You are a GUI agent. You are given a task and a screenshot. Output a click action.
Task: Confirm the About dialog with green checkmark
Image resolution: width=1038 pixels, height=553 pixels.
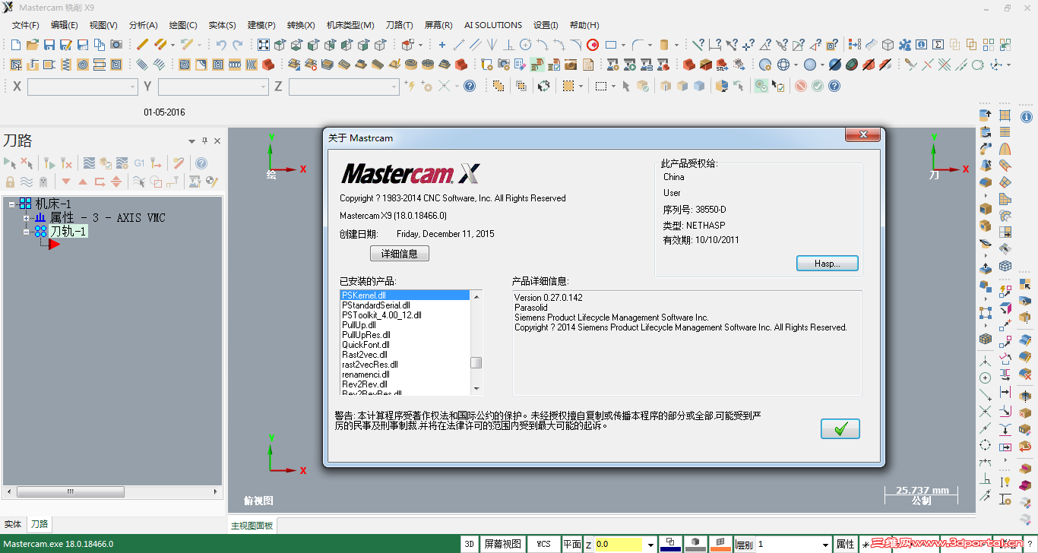840,429
